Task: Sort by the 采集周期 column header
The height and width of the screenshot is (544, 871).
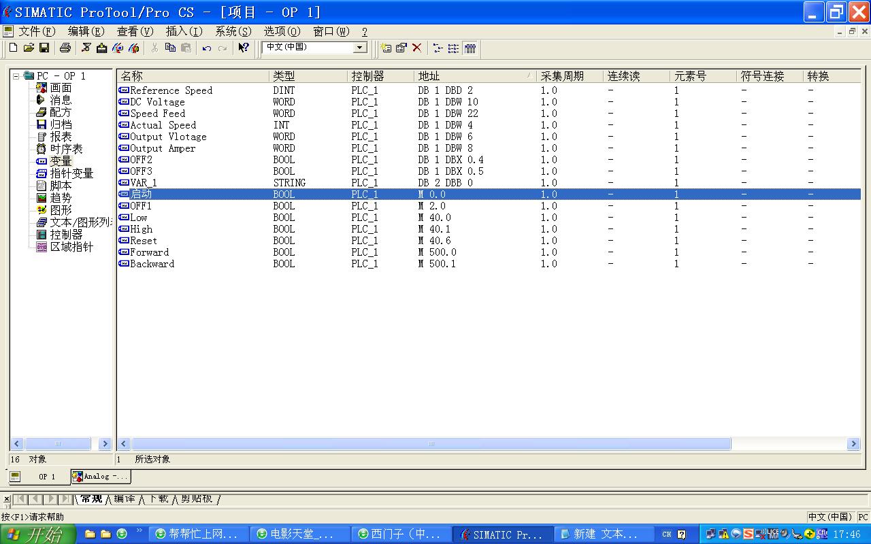Action: point(570,76)
